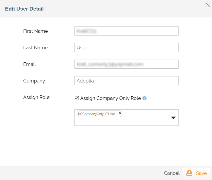Select the Email input field
Viewport: 212px width, 180px height.
coord(126,64)
